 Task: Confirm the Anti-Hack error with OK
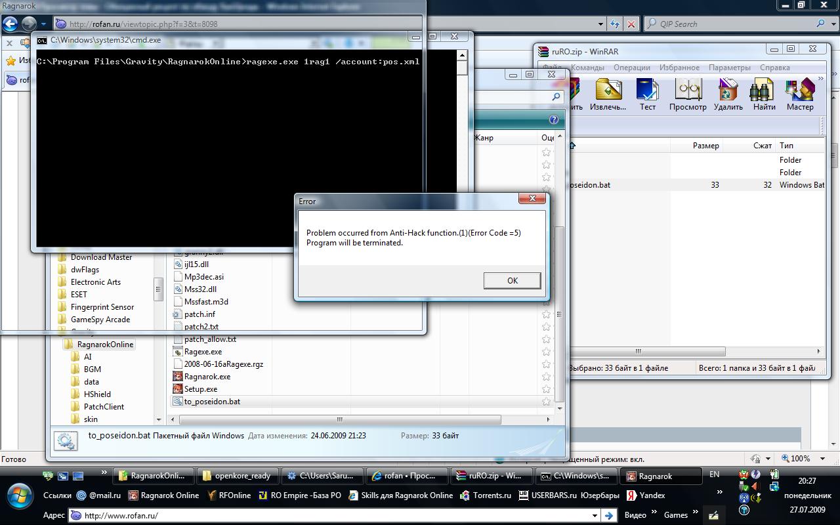coord(512,280)
